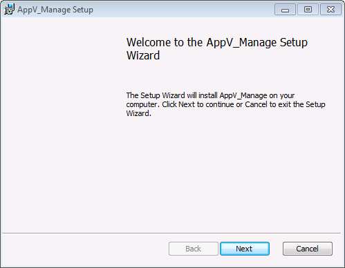
Task: Click the disabled Back button
Action: [x=194, y=249]
